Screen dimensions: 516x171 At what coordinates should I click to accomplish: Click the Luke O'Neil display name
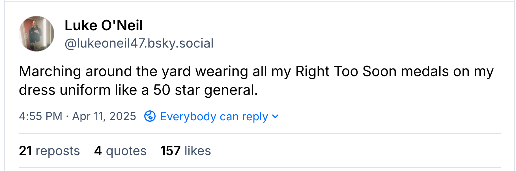click(x=104, y=25)
